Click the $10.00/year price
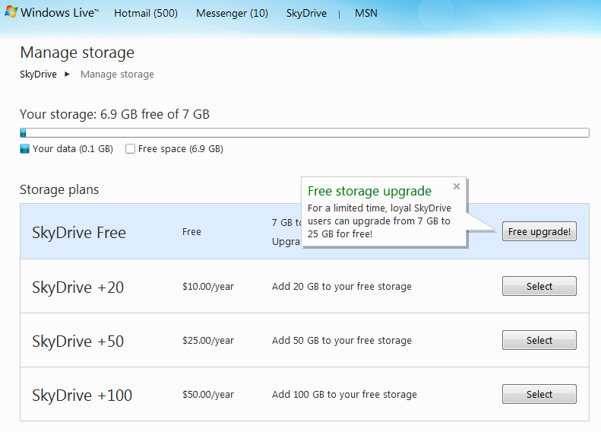Viewport: 601px width, 432px height. [208, 287]
